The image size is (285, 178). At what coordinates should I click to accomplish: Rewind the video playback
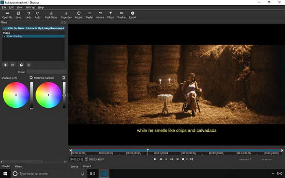click(161, 159)
